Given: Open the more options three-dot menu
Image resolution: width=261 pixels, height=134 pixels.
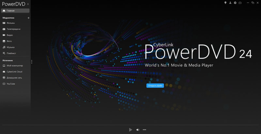Looking at the screenshot, I should (145, 130).
